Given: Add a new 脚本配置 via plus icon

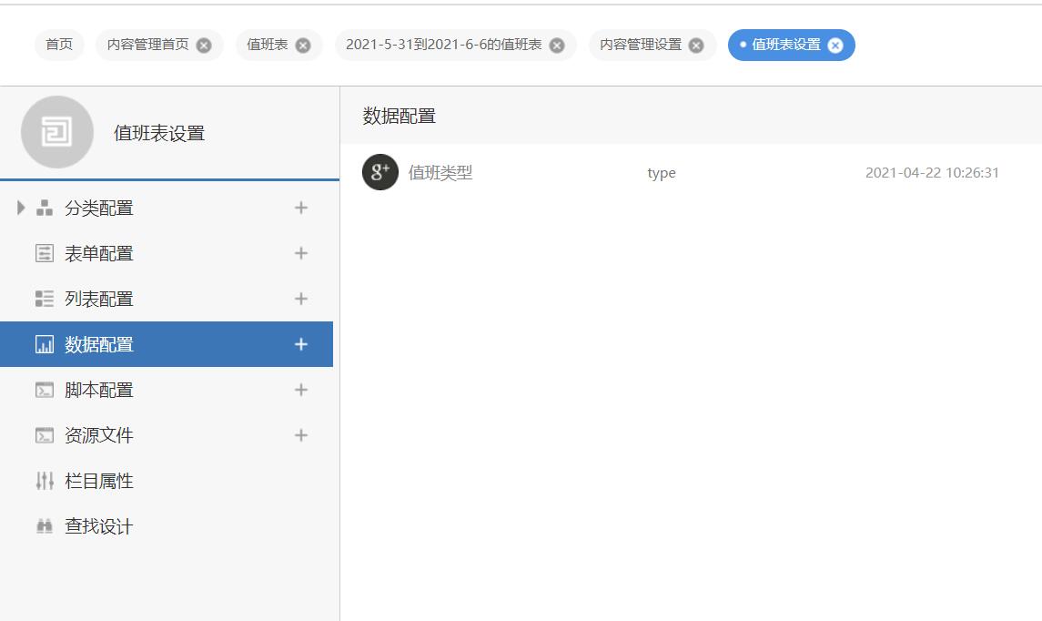Looking at the screenshot, I should pyautogui.click(x=301, y=391).
